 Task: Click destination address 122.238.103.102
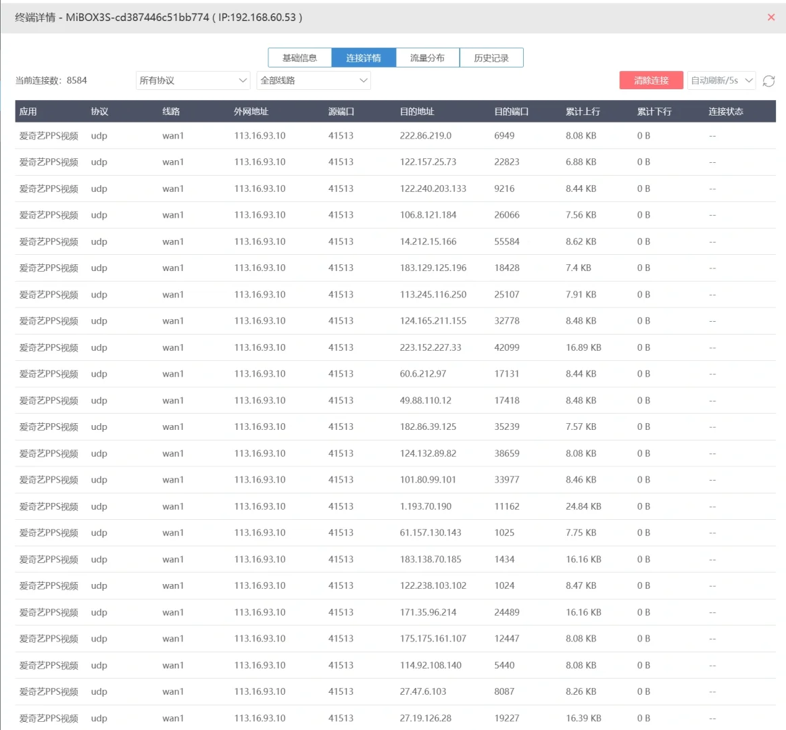click(x=433, y=585)
